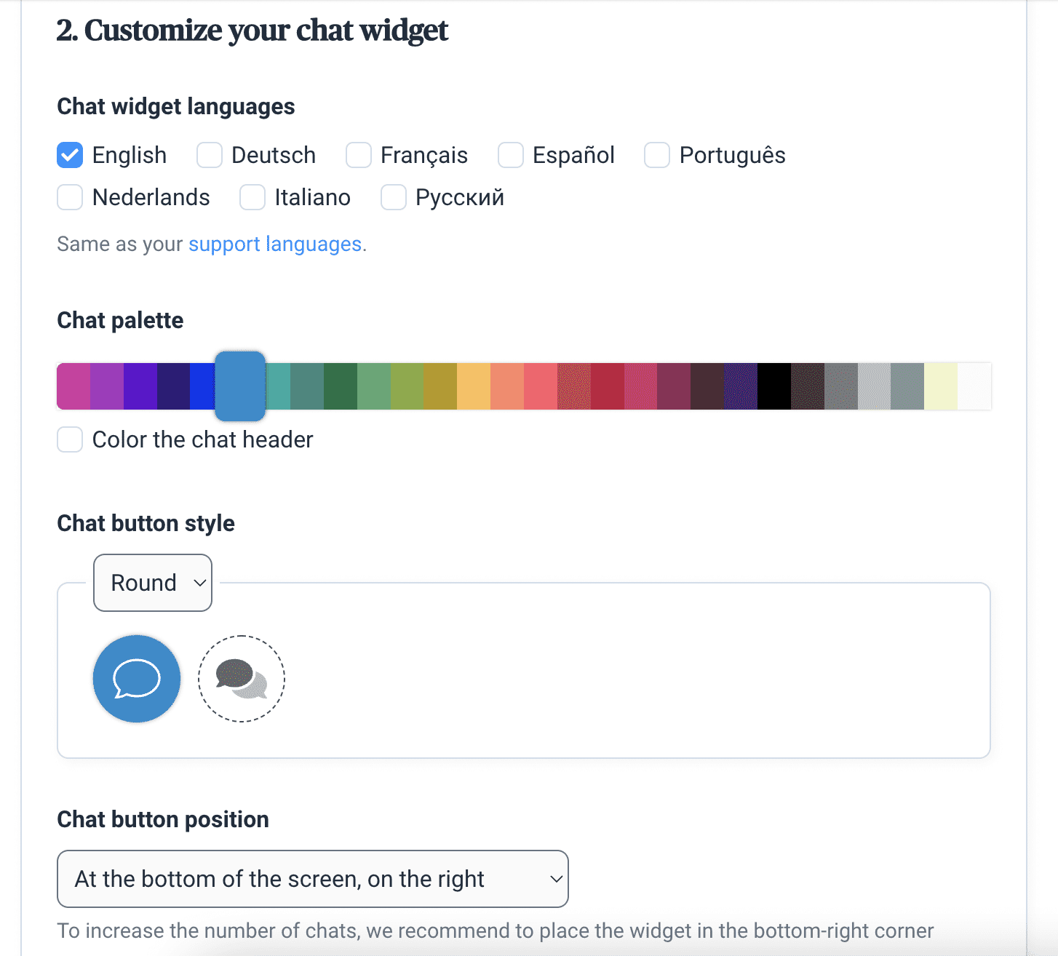Pick the black color in chat palette
This screenshot has height=956, width=1058.
[x=774, y=386]
